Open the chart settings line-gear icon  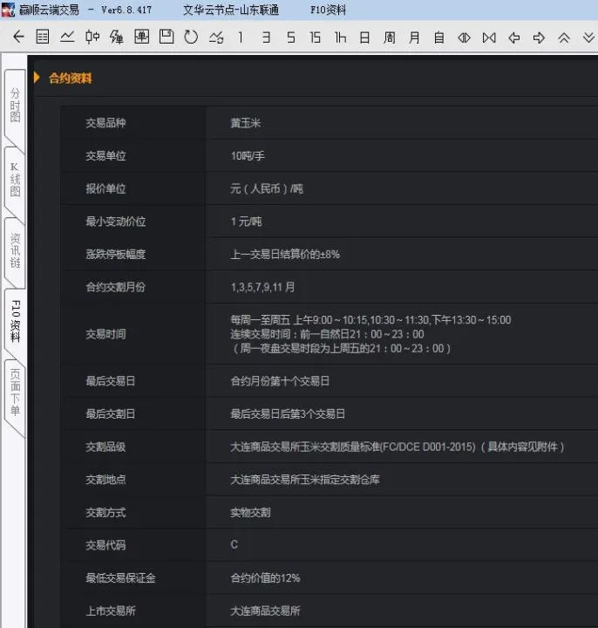coord(216,38)
